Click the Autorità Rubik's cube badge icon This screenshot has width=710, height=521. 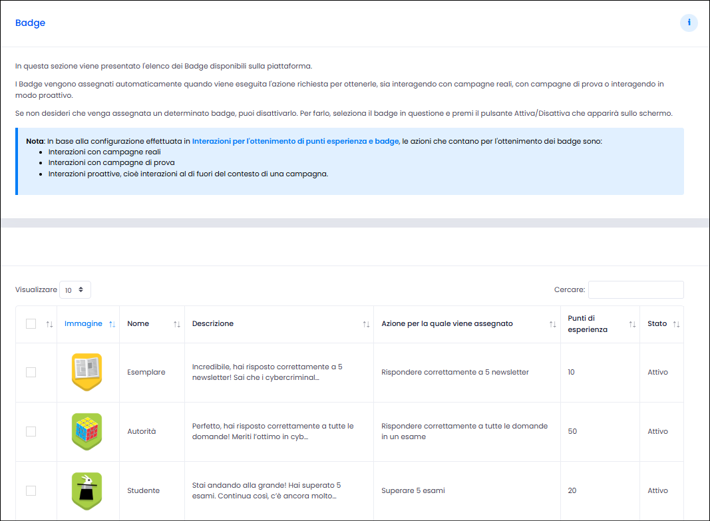(x=87, y=431)
